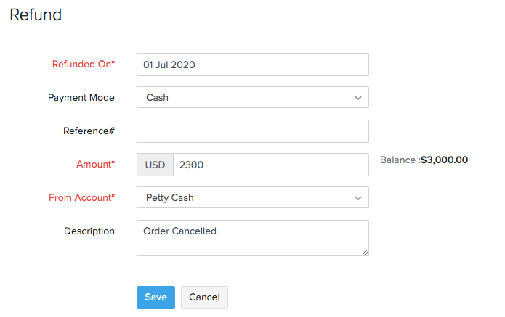Click the Payment Mode label
The image size is (505, 317).
coord(81,97)
